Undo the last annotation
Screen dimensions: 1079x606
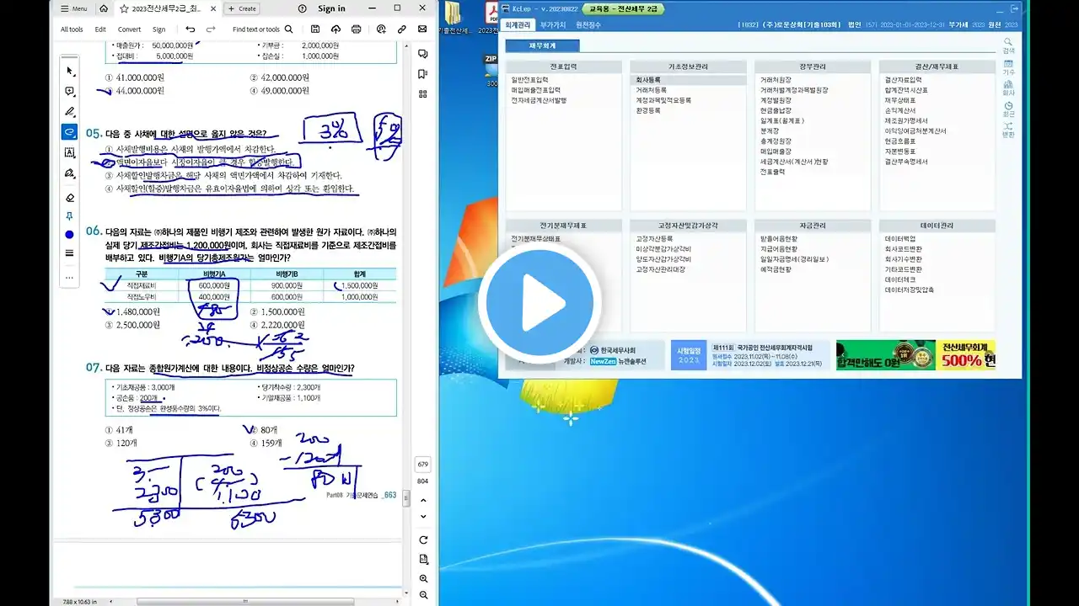click(191, 29)
